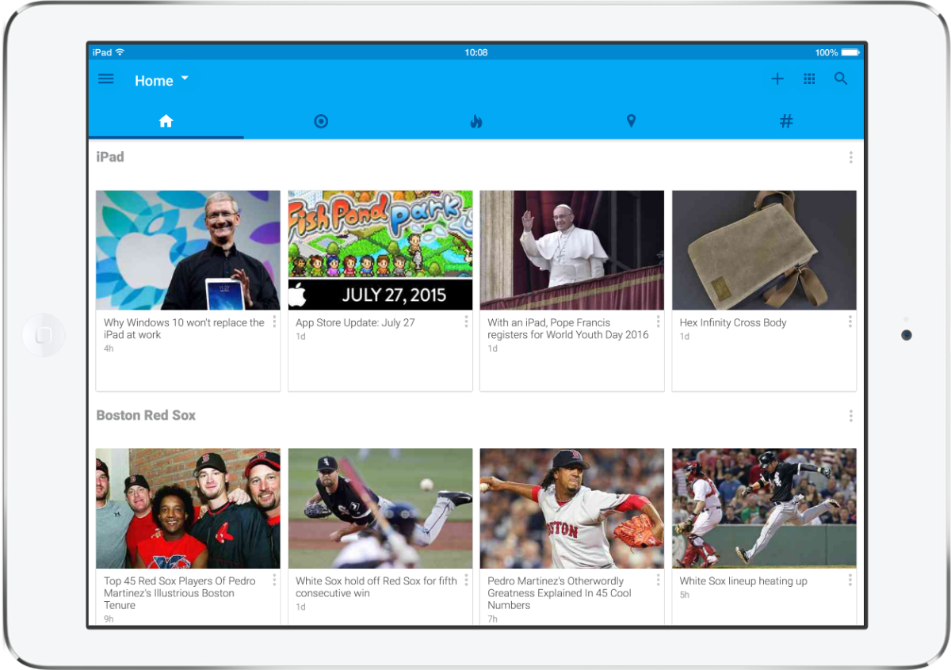Open 'App Store Update: July 27' headline
The width and height of the screenshot is (951, 670).
tap(355, 322)
